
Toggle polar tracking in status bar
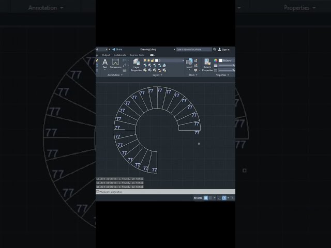pyautogui.click(x=224, y=198)
